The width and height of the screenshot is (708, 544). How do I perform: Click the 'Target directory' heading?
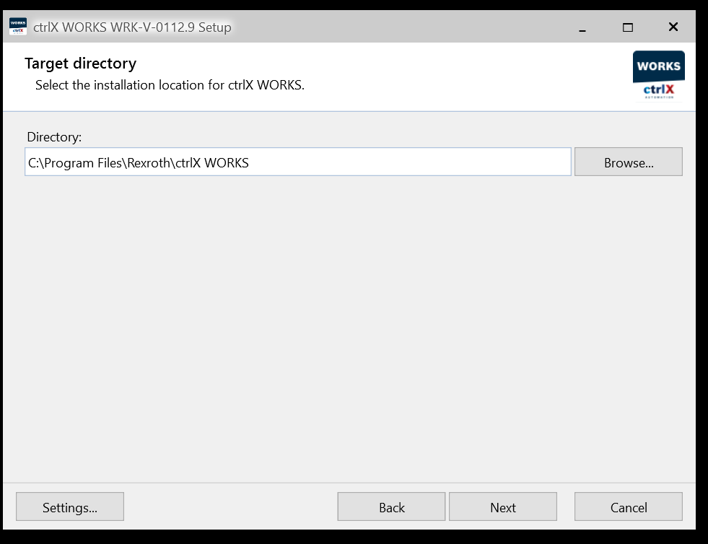80,63
